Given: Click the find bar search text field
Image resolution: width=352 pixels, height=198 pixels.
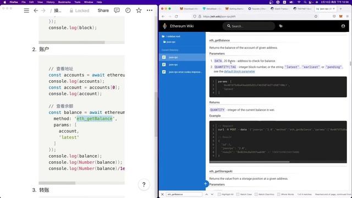Looking at the screenshot, I should click(184, 194).
